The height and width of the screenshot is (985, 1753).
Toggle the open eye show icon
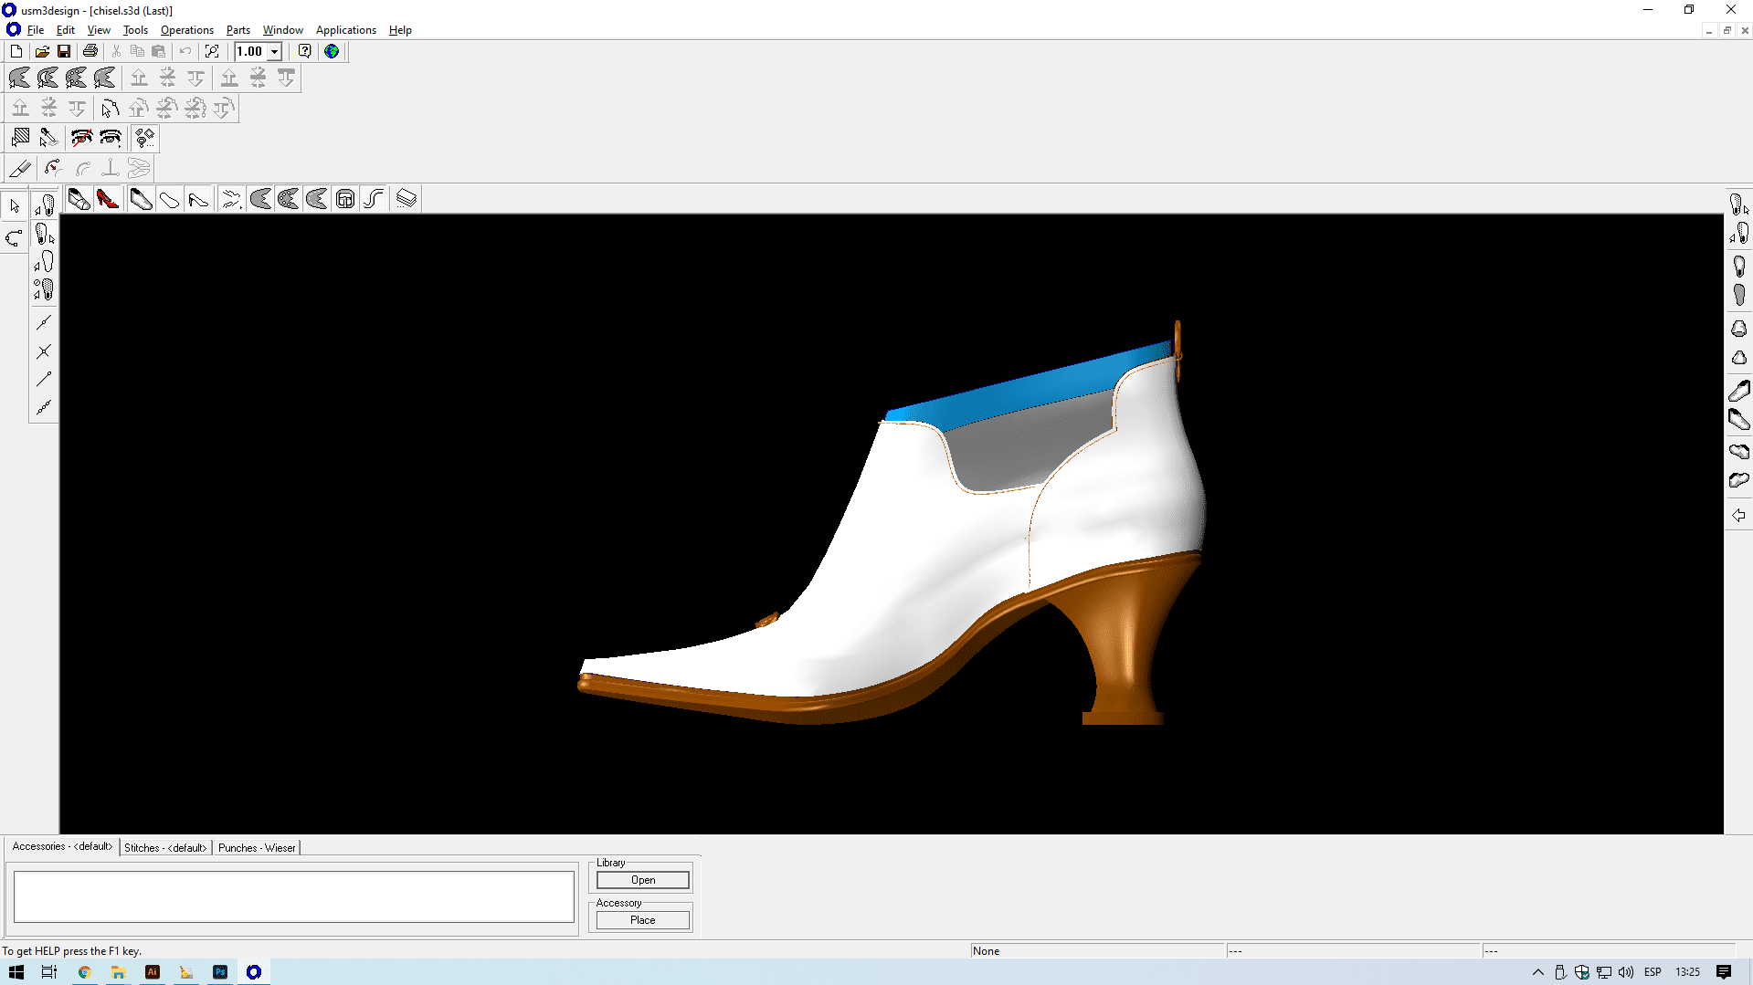(x=111, y=138)
